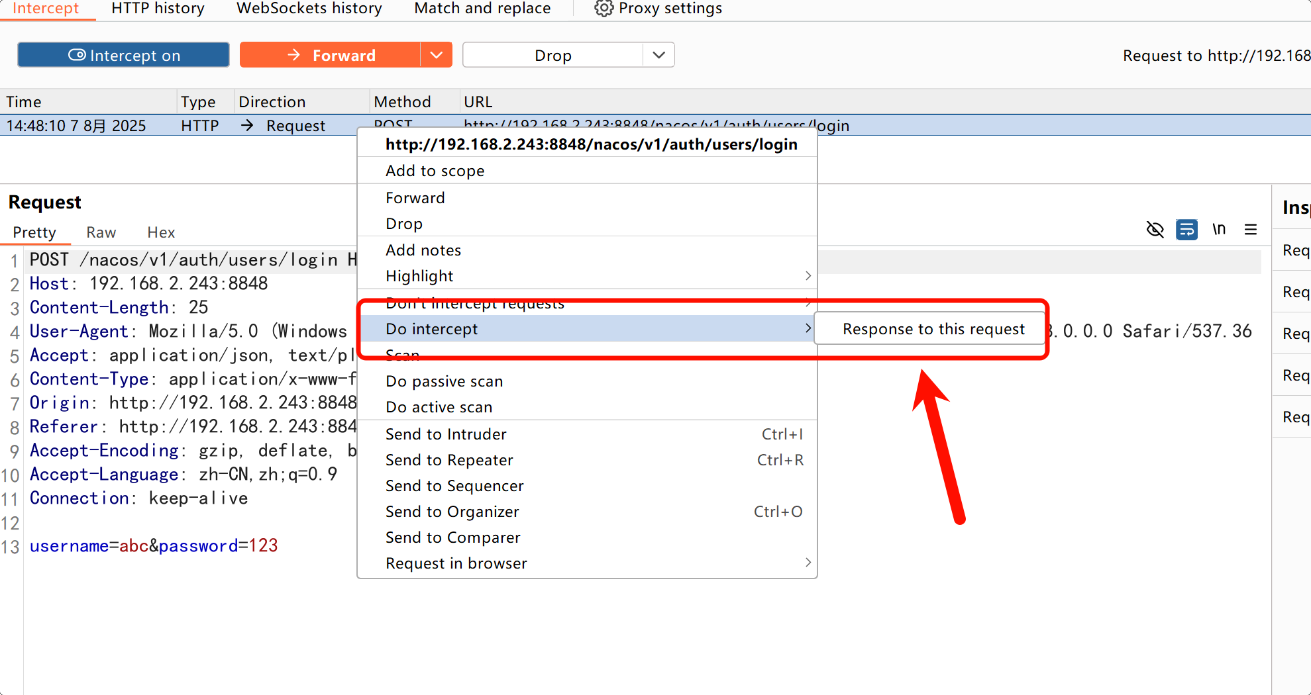The width and height of the screenshot is (1311, 695).
Task: Switch to the HTTP history tab
Action: (158, 9)
